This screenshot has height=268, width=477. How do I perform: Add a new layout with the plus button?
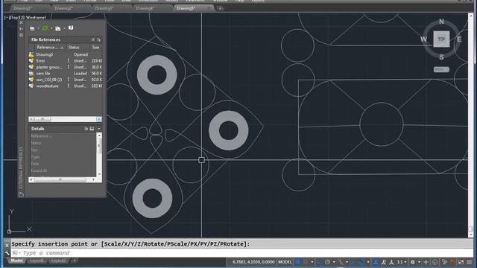tap(75, 261)
